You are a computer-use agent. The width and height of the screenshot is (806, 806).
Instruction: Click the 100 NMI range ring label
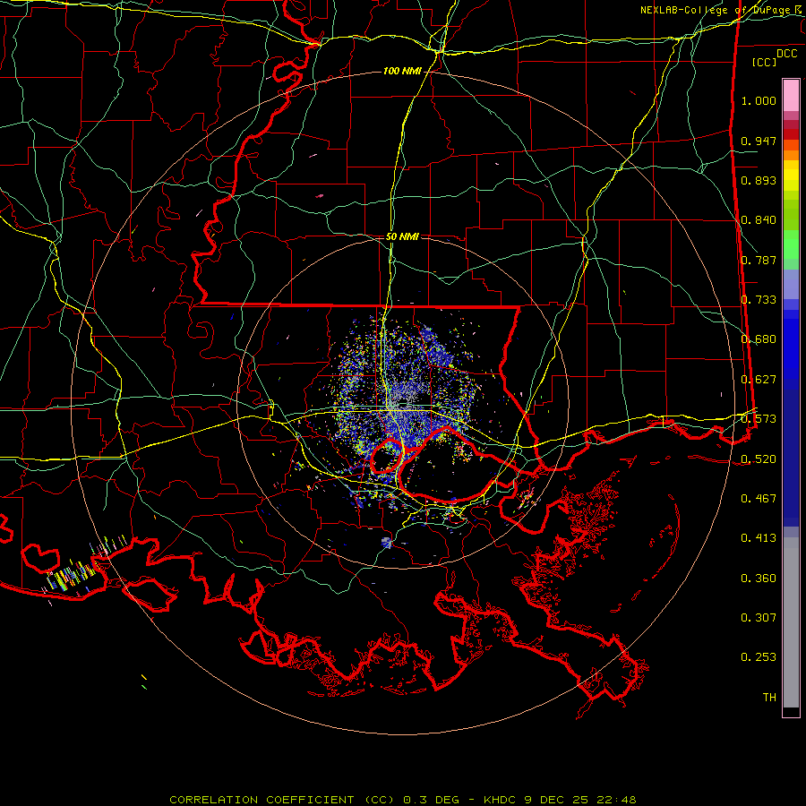click(x=402, y=71)
